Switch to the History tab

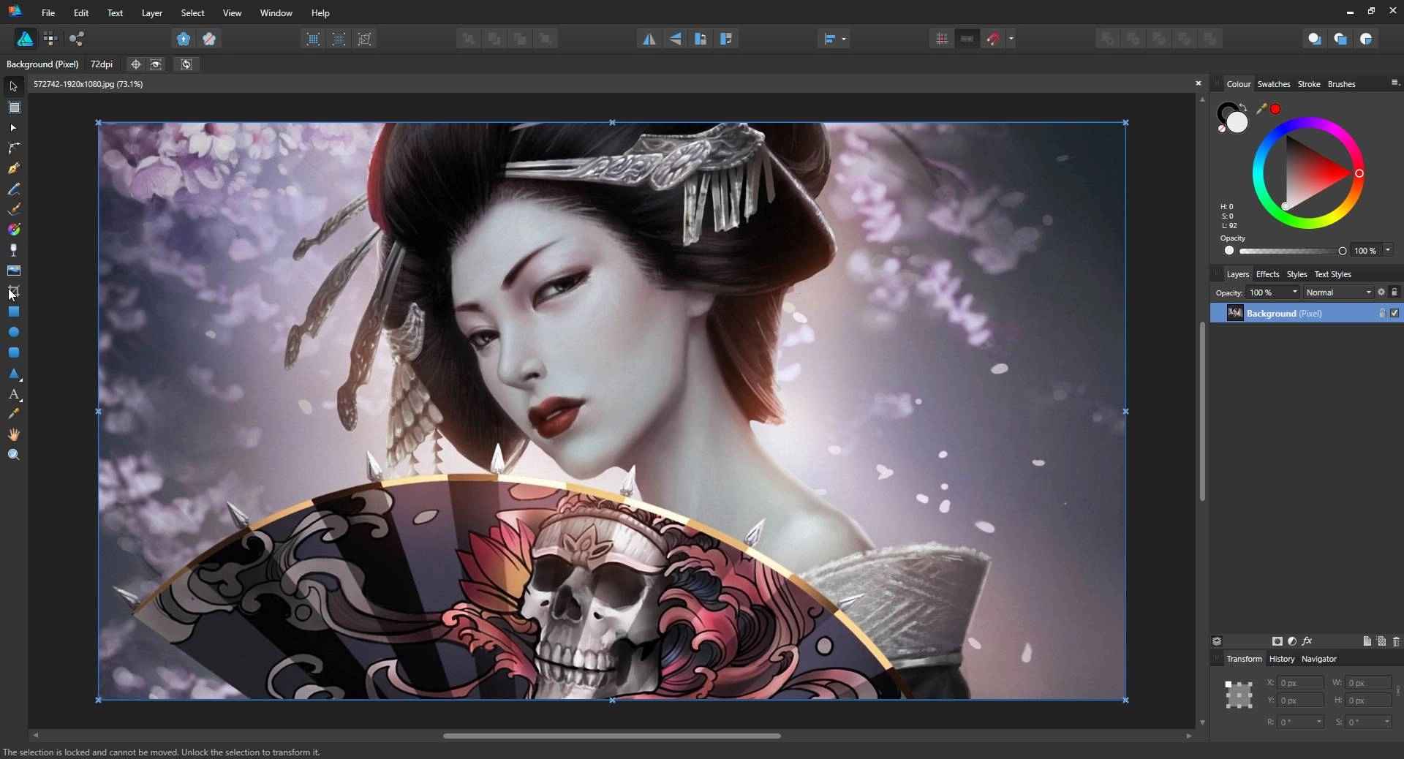pos(1282,659)
